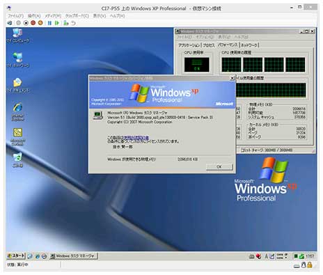Click the first quick launch icon beside スタート
Image resolution: width=323 pixels, height=275 pixels.
click(x=30, y=256)
